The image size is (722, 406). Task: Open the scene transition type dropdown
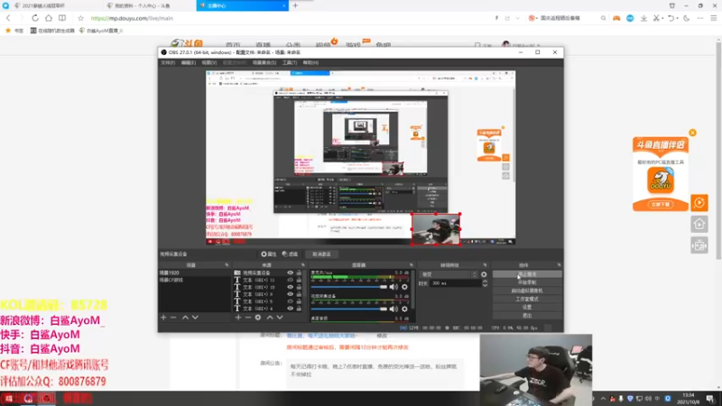pyautogui.click(x=449, y=274)
